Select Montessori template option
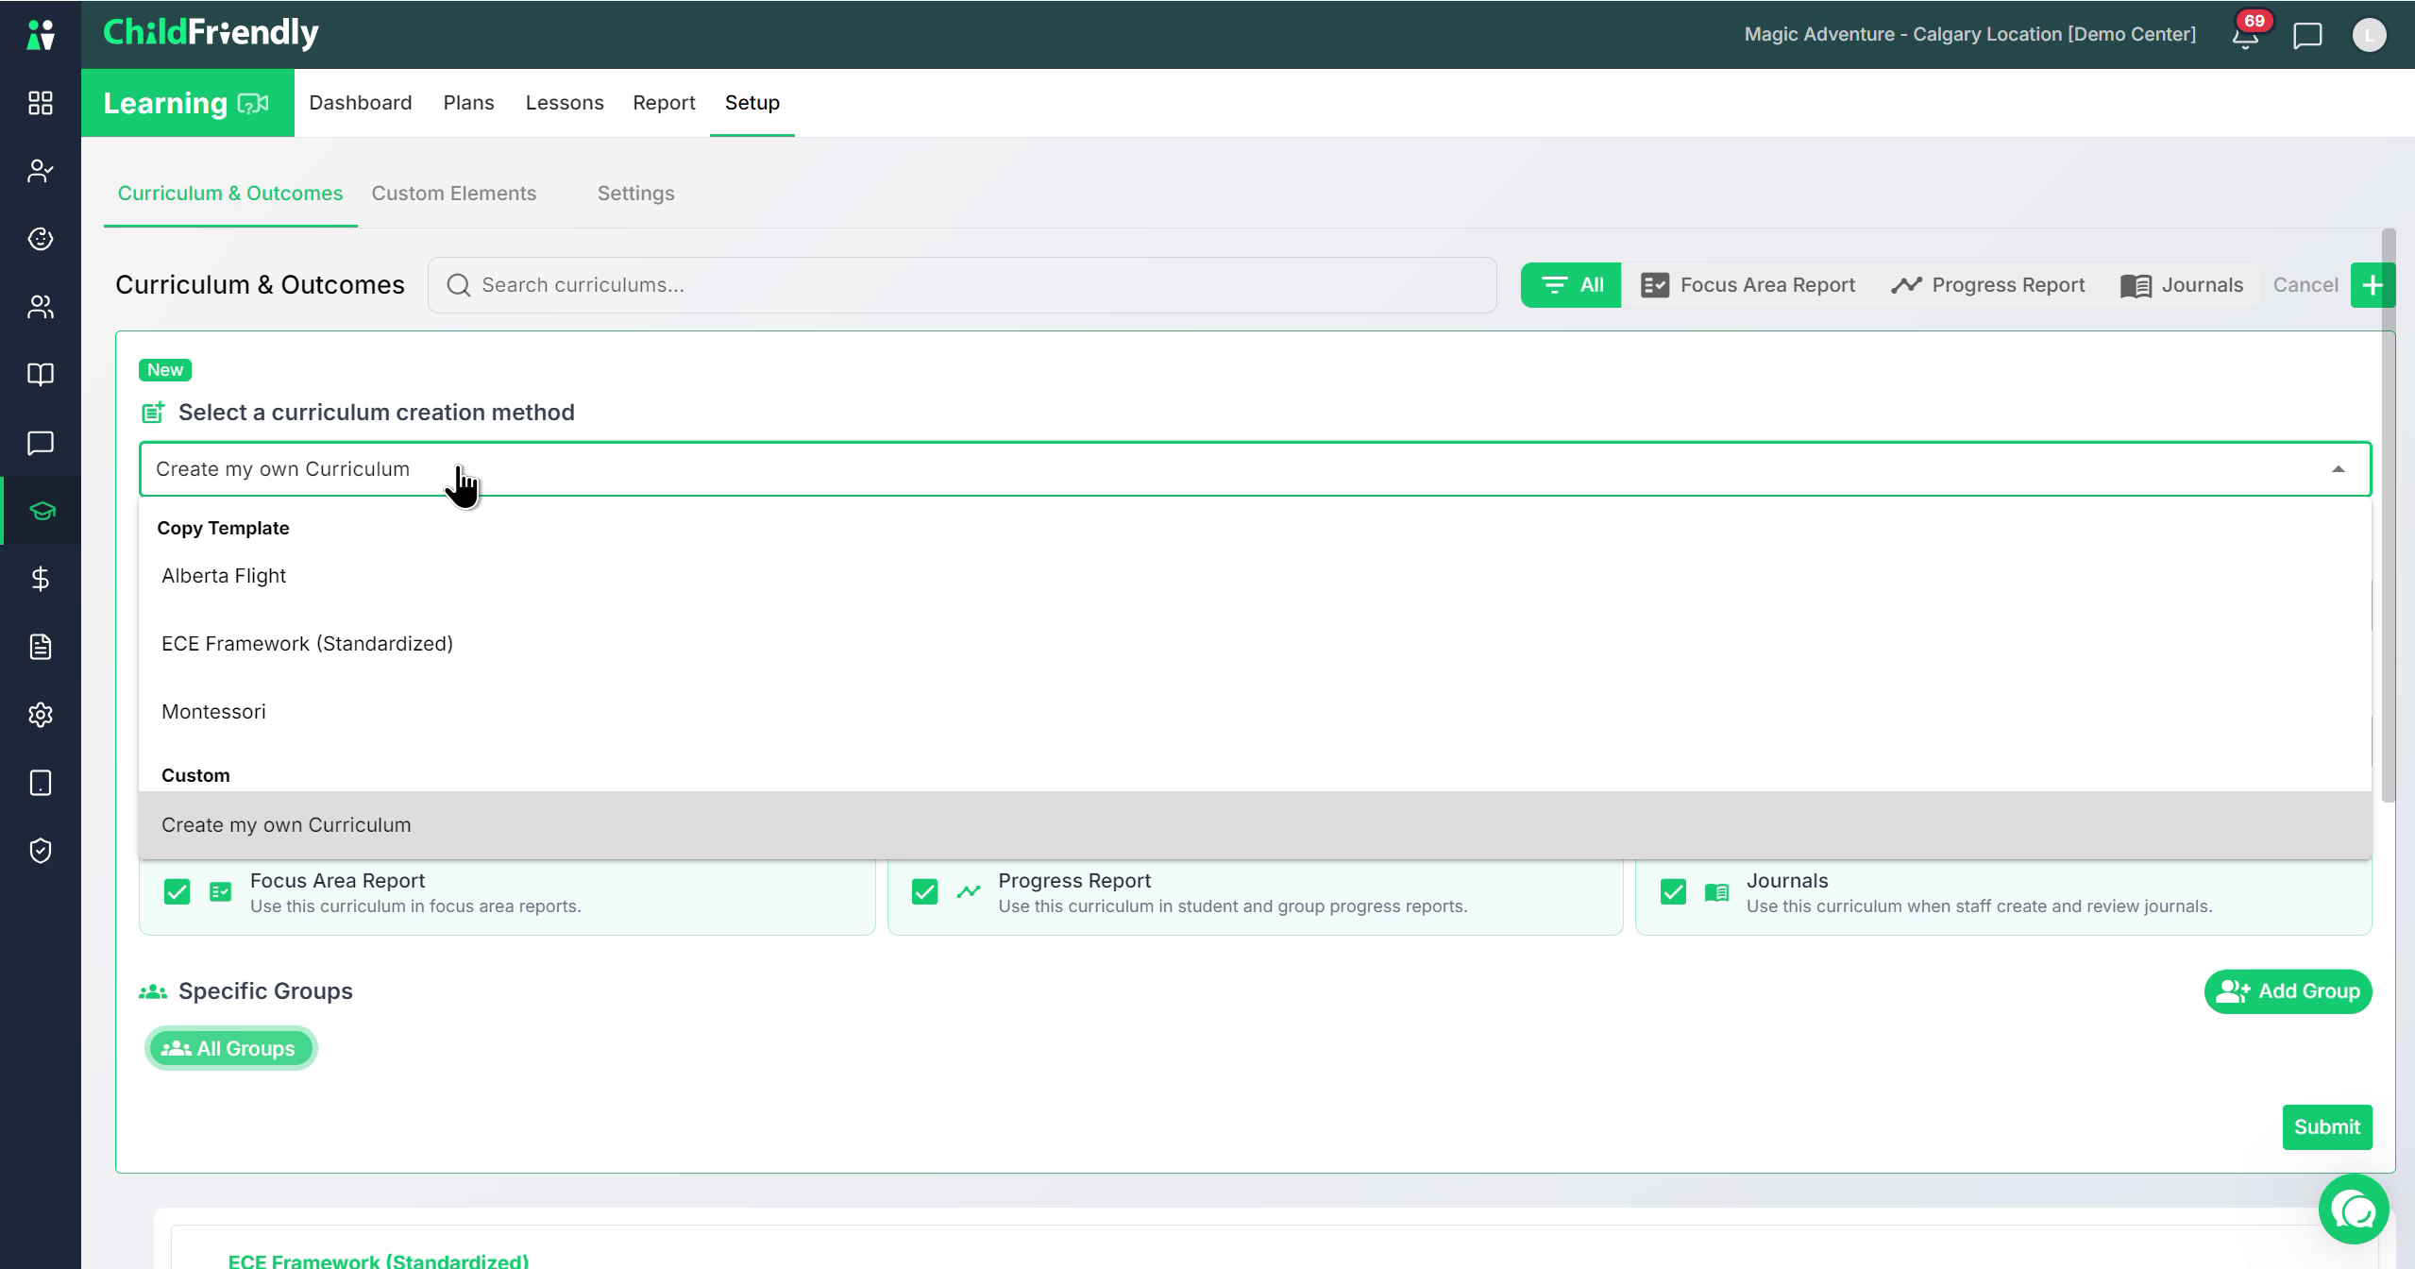Screen dimensions: 2415x1269 1255,712
